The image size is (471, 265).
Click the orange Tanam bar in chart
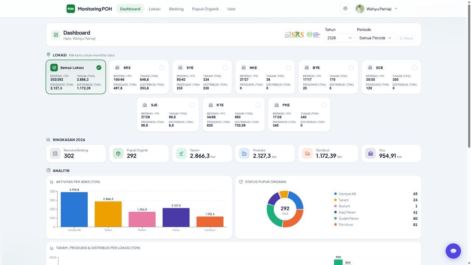108,214
